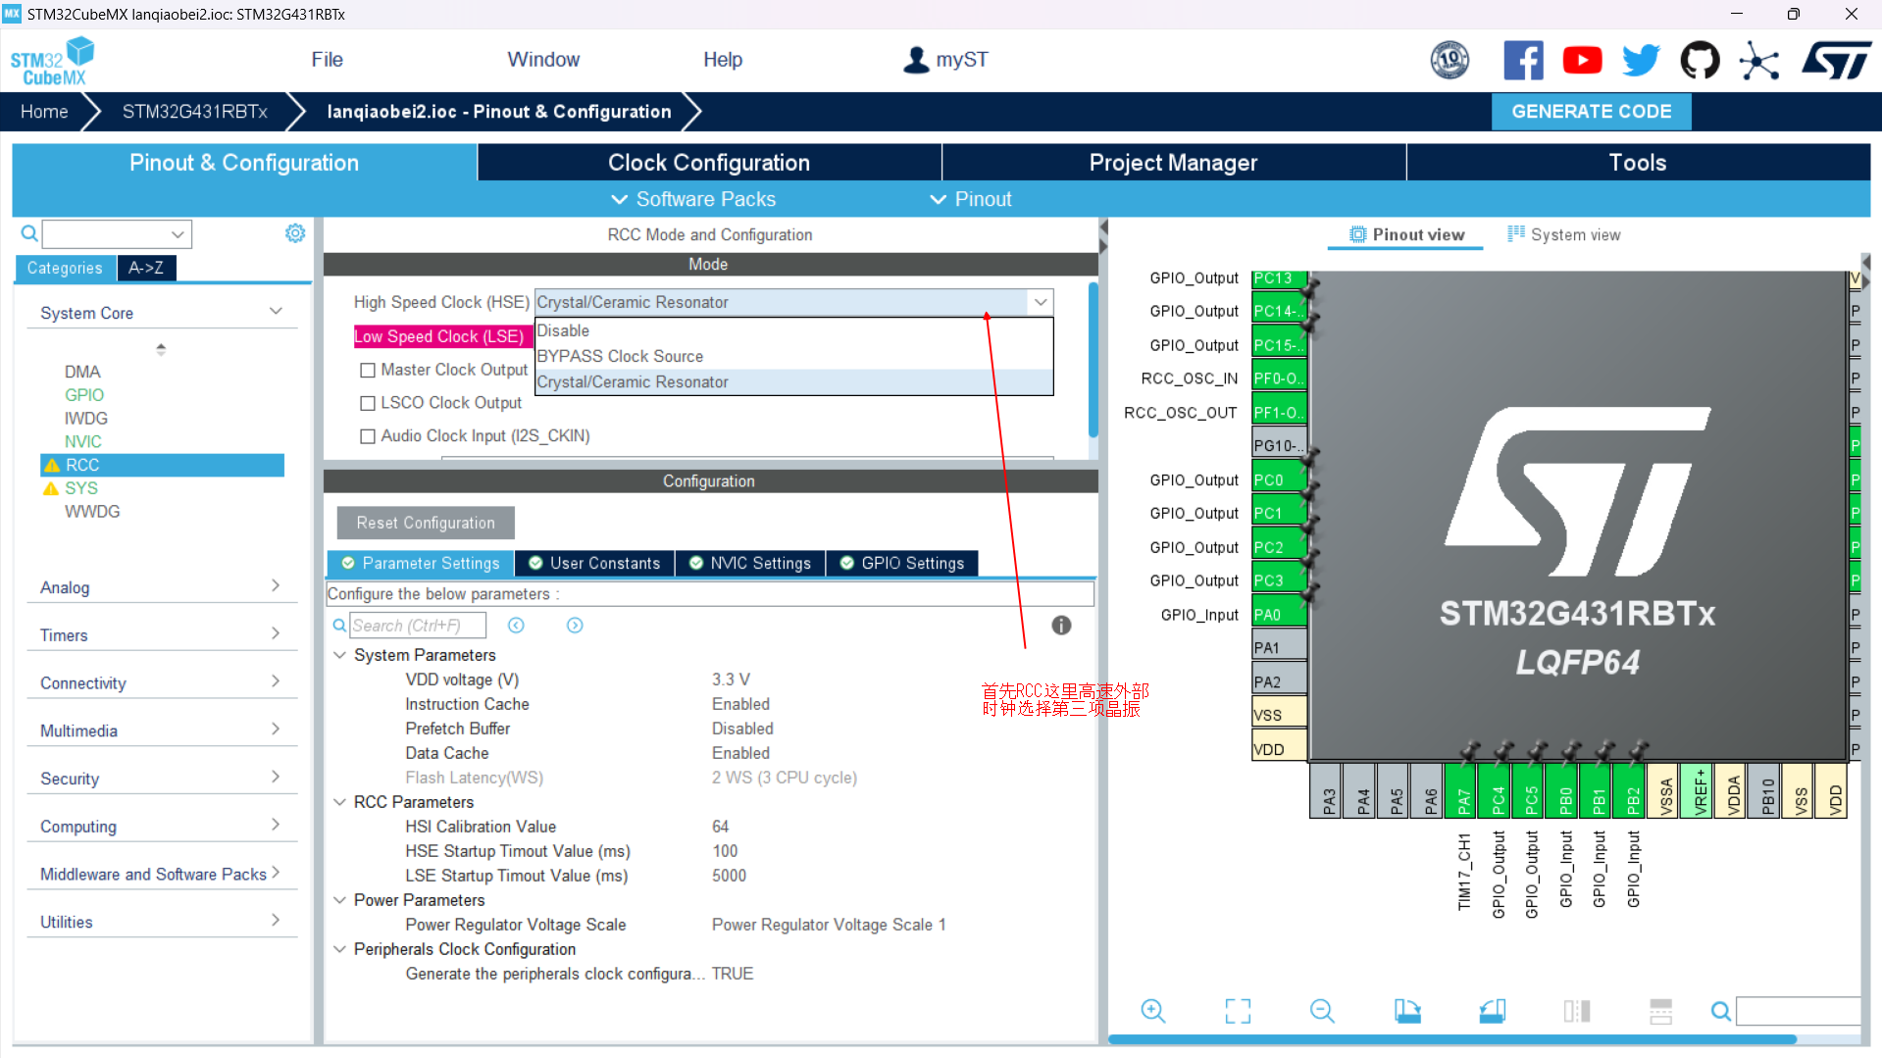Enable Master Clock Output checkbox
The image size is (1882, 1058).
point(368,370)
